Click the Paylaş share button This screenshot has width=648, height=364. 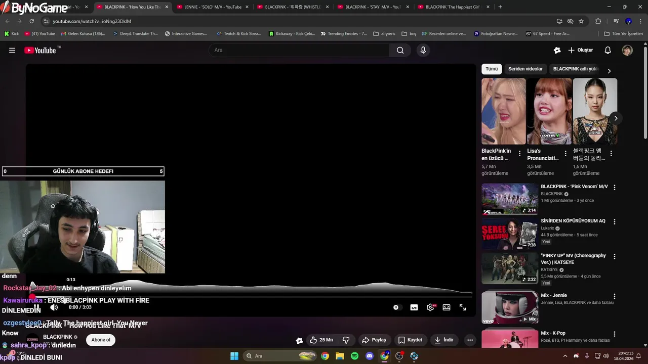click(x=374, y=340)
